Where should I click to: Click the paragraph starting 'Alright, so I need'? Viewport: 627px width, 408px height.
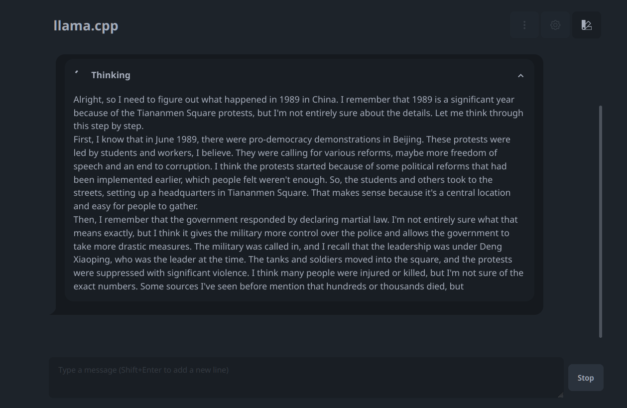pos(298,113)
